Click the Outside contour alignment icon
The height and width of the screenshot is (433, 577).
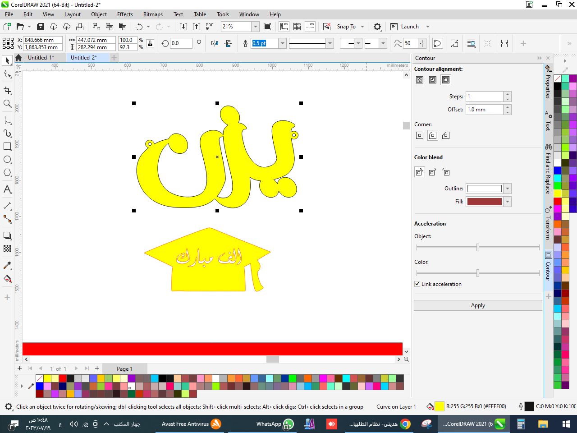pos(446,80)
